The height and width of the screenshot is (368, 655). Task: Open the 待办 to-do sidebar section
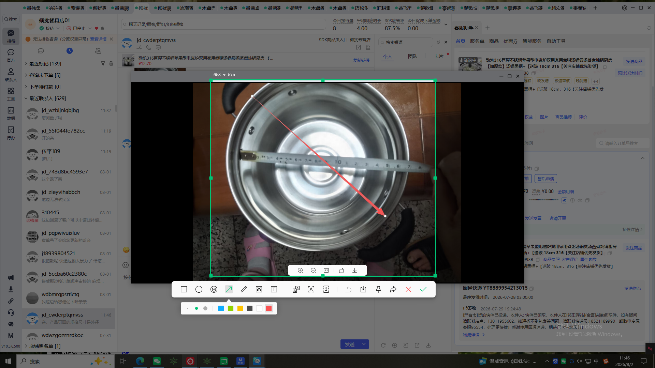point(11,133)
